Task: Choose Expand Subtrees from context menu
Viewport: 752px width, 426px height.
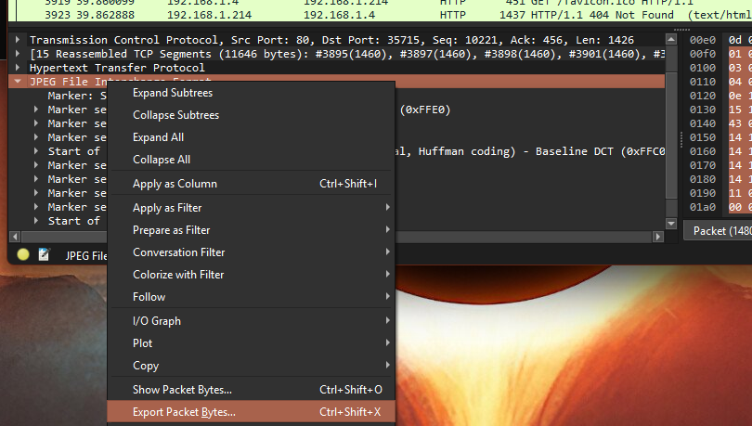Action: click(x=173, y=93)
